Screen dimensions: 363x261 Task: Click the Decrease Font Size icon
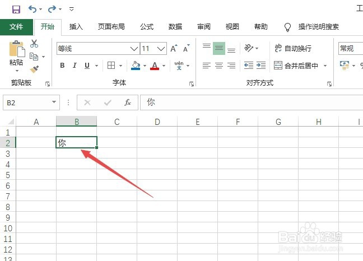coord(187,48)
